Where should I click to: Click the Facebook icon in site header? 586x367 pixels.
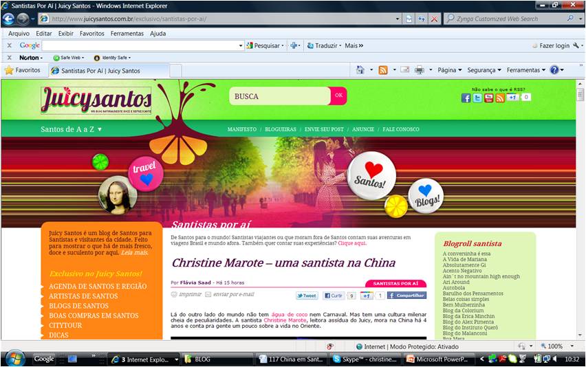point(466,98)
